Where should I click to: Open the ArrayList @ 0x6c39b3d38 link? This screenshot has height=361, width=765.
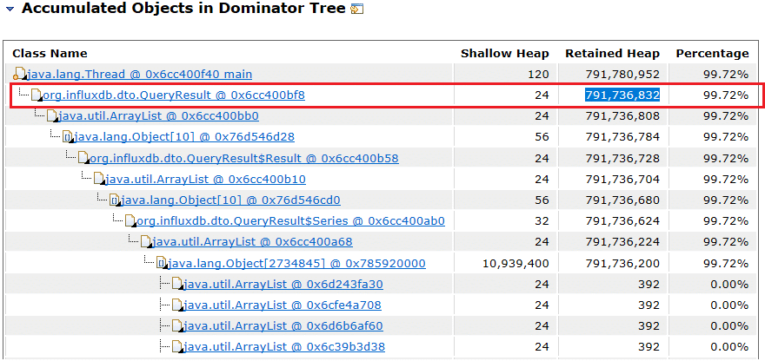pos(283,346)
